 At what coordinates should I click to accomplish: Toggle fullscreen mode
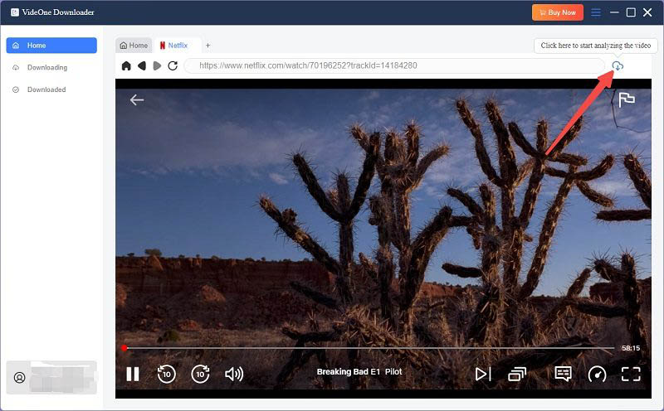pyautogui.click(x=631, y=374)
